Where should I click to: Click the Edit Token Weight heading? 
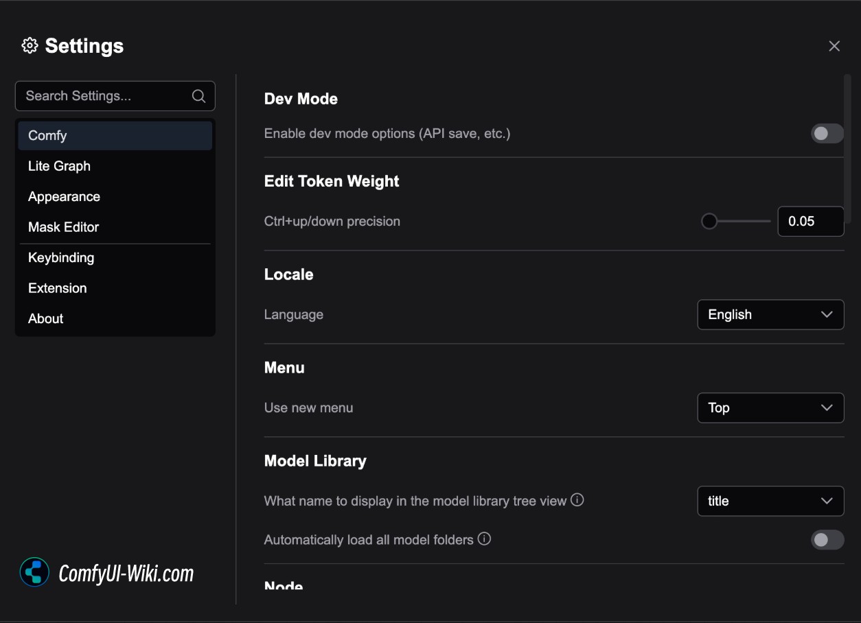click(332, 181)
